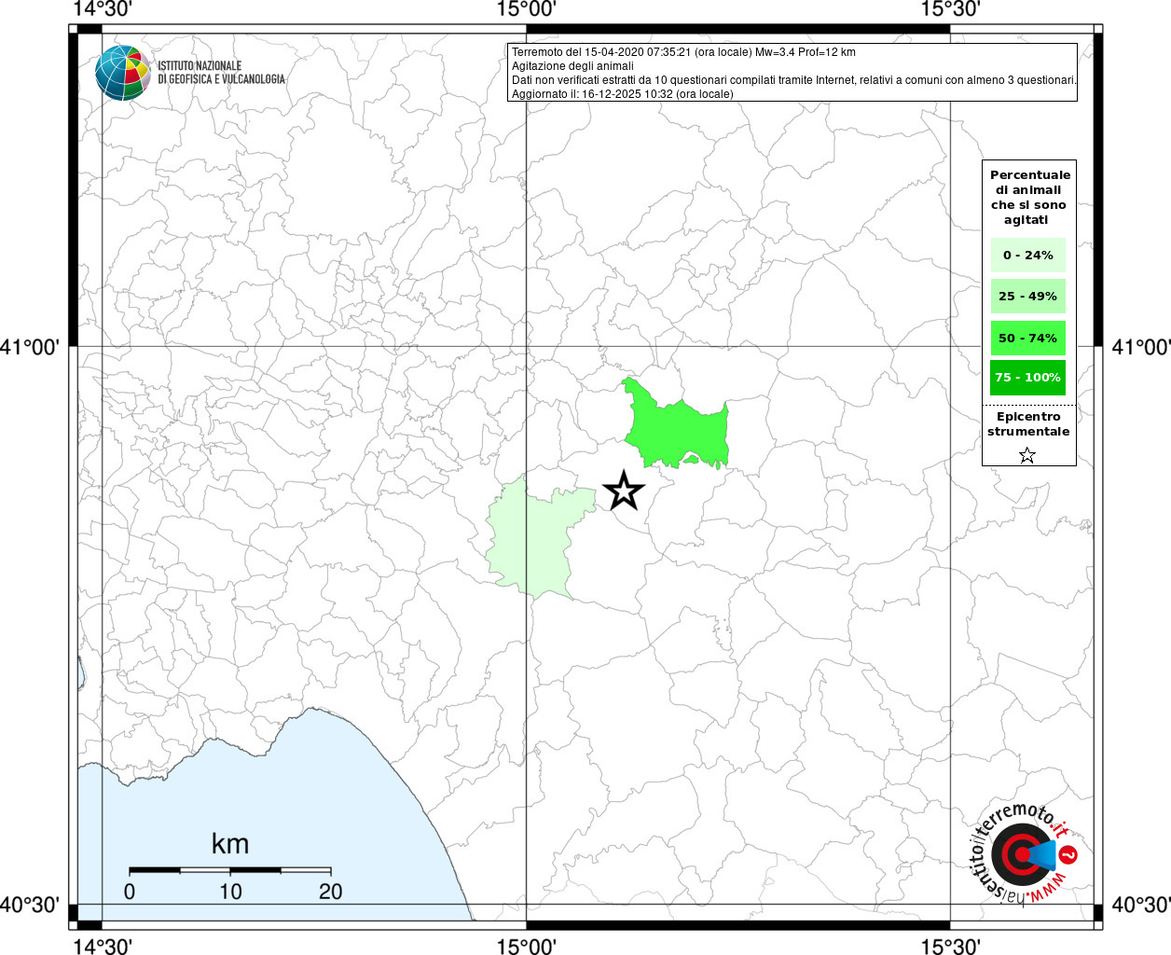The image size is (1171, 955).
Task: Click the right 40°30' latitude label
Action: (x=1141, y=905)
